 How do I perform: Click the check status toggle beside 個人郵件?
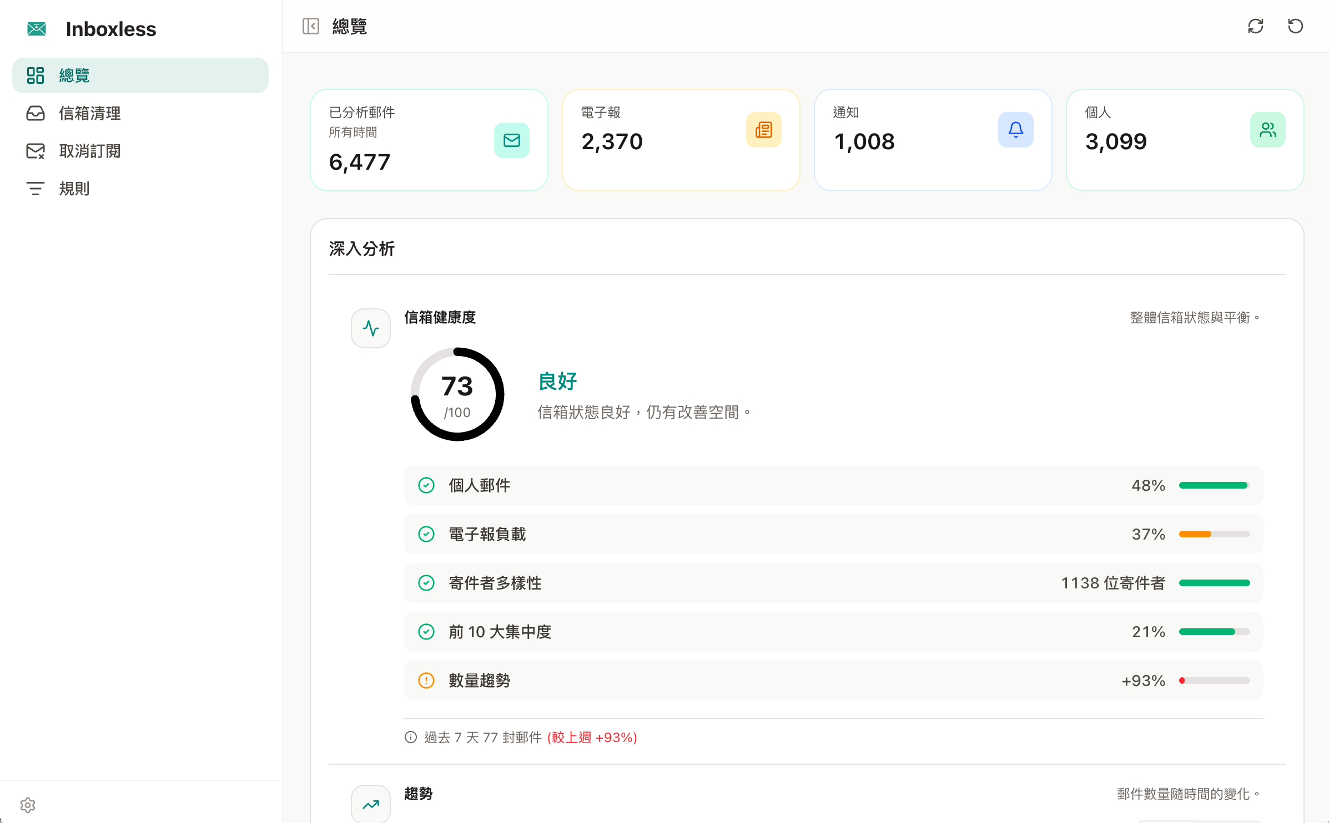pos(426,485)
